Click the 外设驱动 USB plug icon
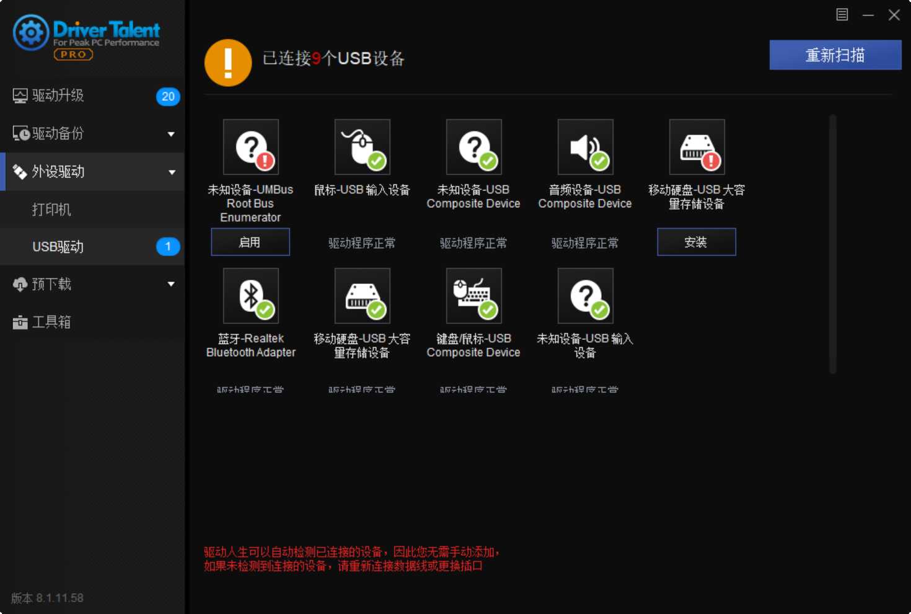The width and height of the screenshot is (911, 614). click(x=20, y=172)
